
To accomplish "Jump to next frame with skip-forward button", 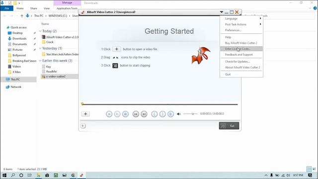I will coord(144,114).
